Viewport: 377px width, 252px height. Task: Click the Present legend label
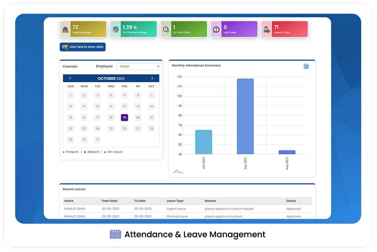pos(72,152)
